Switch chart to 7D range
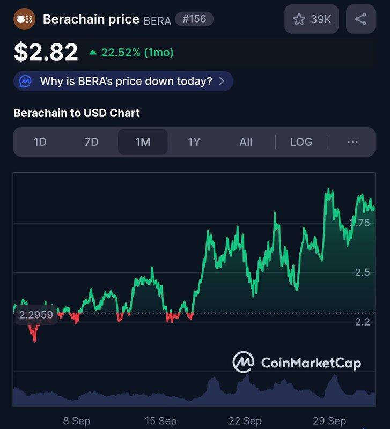This screenshot has width=390, height=429. point(92,142)
